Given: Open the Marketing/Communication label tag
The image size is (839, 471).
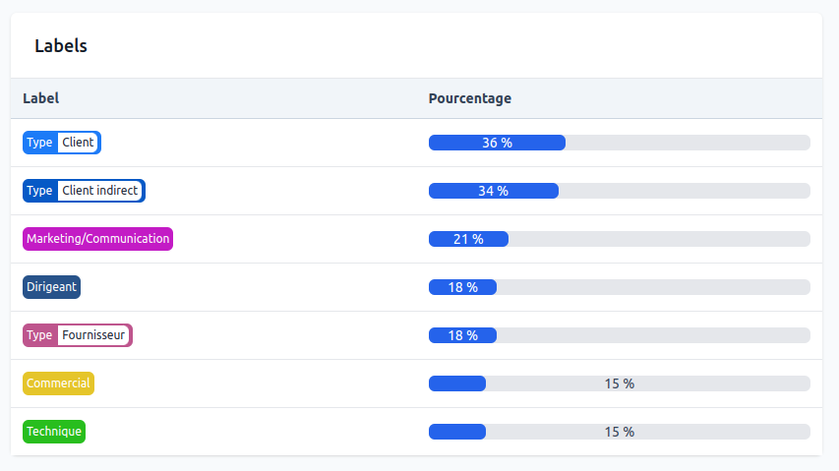Looking at the screenshot, I should [97, 239].
